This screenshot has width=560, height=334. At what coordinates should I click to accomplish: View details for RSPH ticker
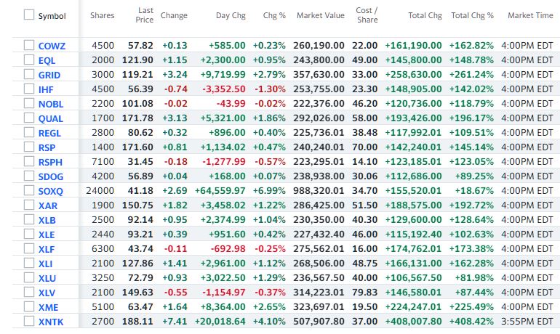coord(50,162)
